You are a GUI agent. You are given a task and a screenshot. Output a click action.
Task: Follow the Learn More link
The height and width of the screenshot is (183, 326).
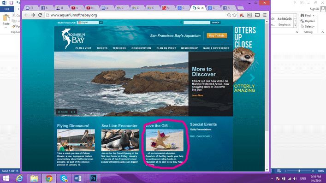(197, 95)
